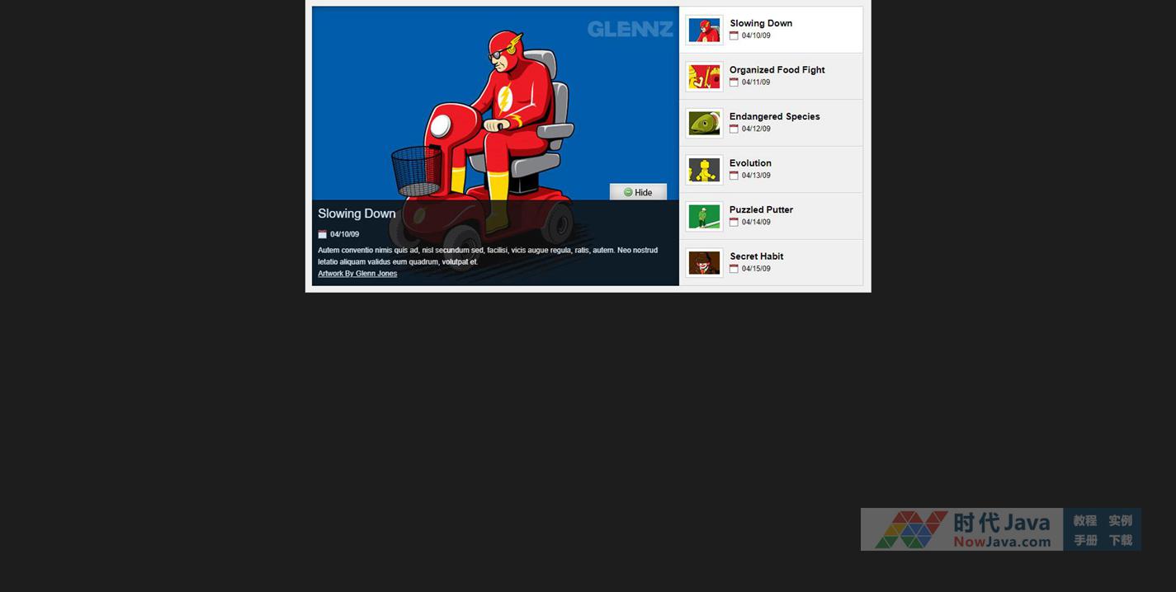Select the Organized Food Fight thumbnail
The image size is (1176, 592).
coord(704,77)
